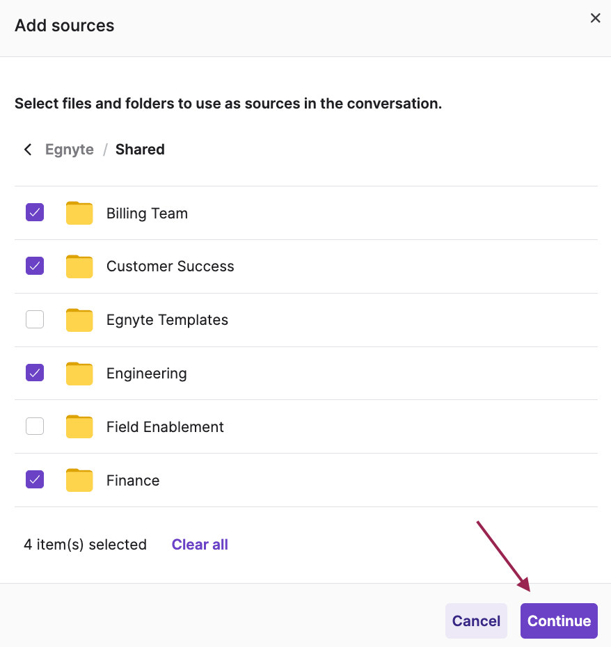This screenshot has width=611, height=647.
Task: Click the Field Enablement folder icon
Action: 79,426
